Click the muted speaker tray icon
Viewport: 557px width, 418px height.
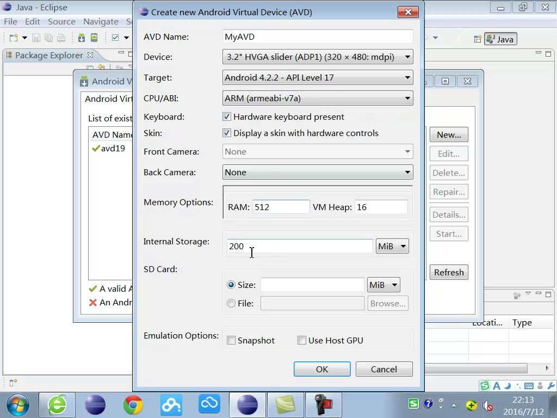coord(487,405)
